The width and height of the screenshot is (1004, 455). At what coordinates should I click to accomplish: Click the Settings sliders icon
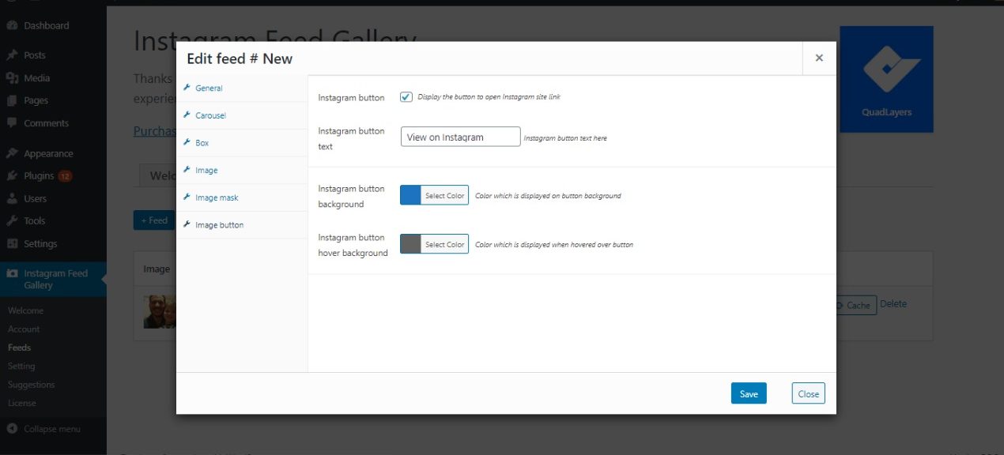[x=12, y=243]
